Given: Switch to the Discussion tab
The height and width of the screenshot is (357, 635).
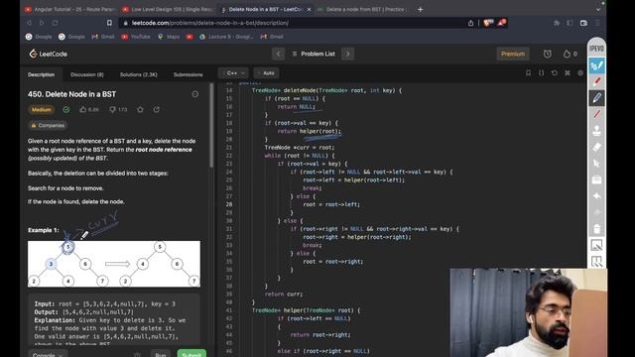Looking at the screenshot, I should pos(87,75).
